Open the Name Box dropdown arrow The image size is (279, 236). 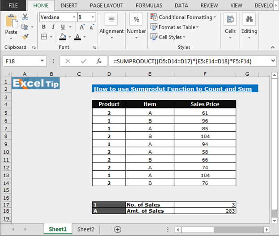pos(42,61)
